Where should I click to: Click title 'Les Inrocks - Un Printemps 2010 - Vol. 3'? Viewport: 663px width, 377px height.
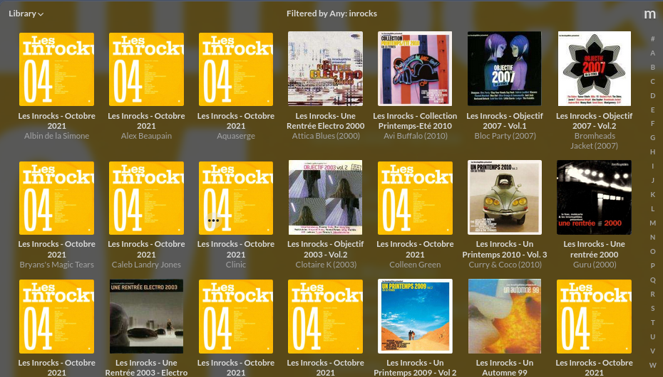pos(505,249)
